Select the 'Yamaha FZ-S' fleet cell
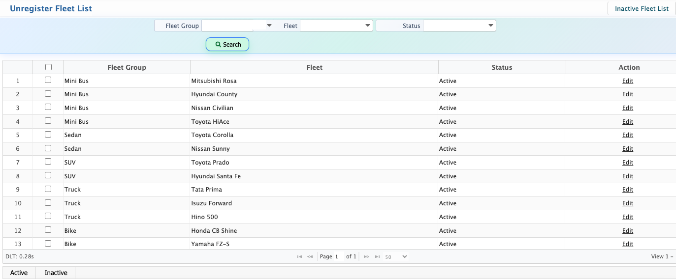 pos(314,244)
